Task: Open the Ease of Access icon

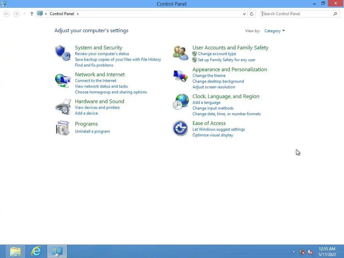Action: pos(180,128)
